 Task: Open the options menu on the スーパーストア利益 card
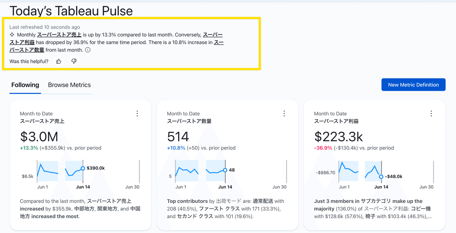point(431,113)
